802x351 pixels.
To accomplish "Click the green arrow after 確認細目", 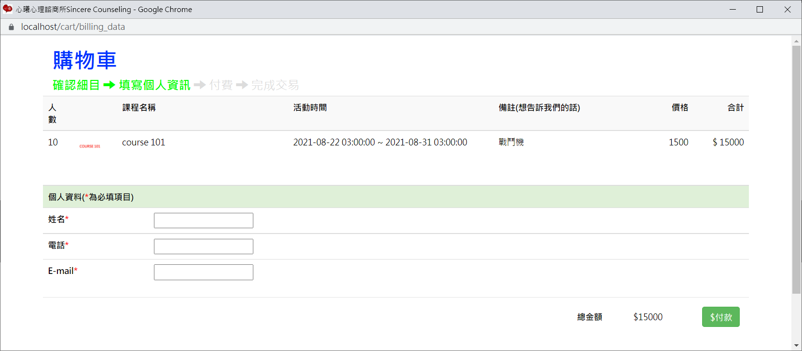I will pyautogui.click(x=109, y=85).
